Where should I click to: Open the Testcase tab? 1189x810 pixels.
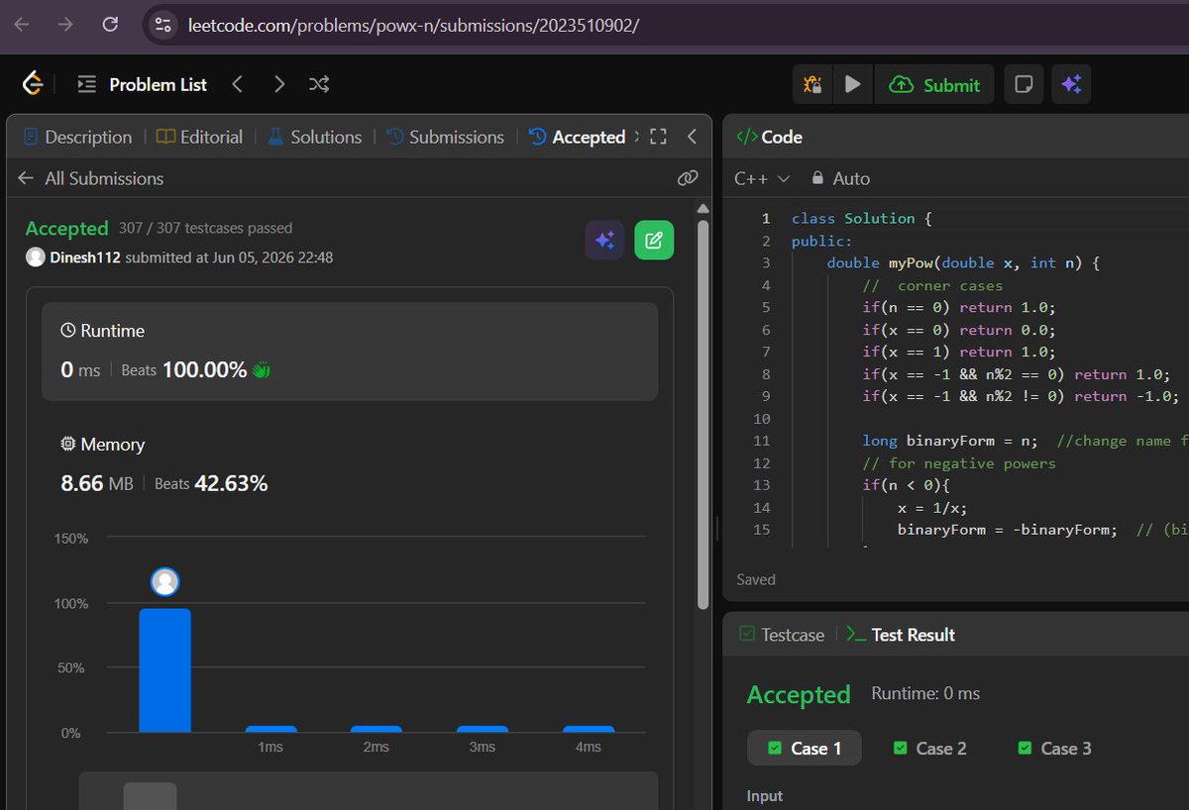782,635
